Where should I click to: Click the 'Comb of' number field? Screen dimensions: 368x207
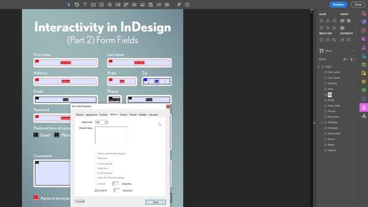point(117,190)
